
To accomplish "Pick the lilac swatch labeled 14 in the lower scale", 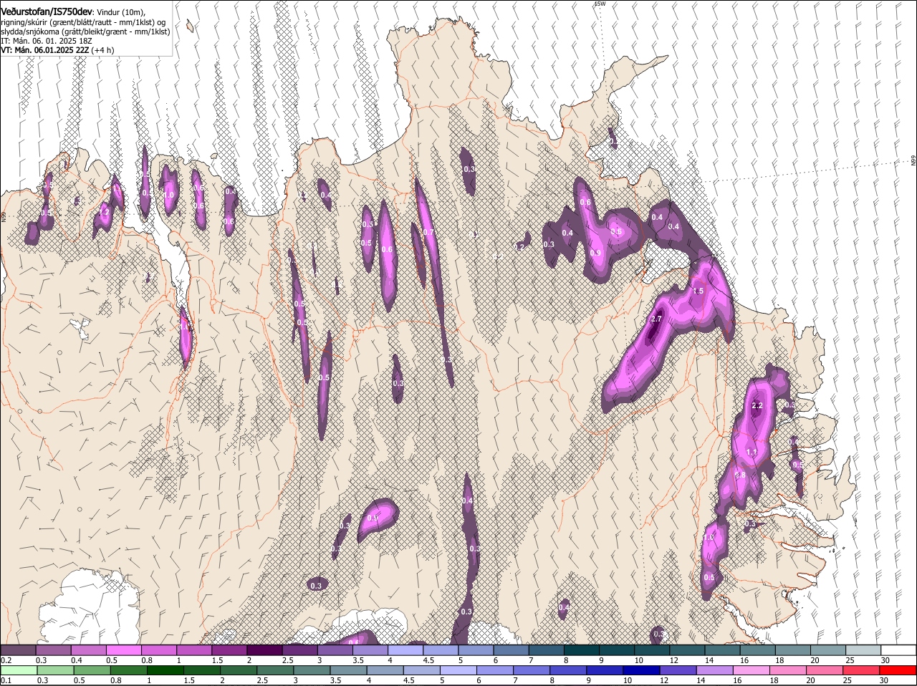I will point(715,670).
